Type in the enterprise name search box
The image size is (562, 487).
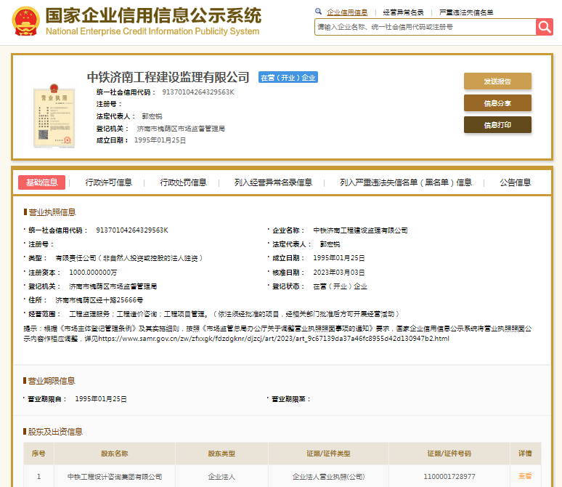(425, 27)
